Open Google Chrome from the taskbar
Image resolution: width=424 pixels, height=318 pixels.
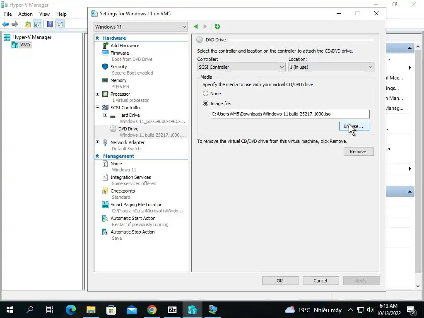[x=152, y=310]
